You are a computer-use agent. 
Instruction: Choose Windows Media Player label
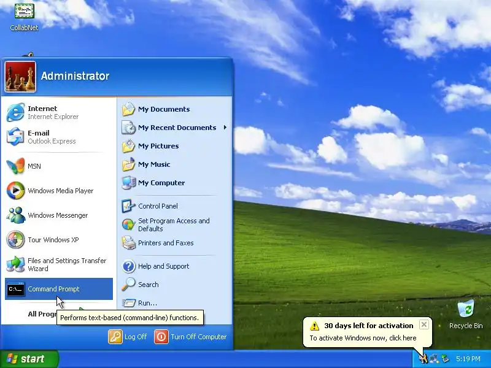pos(60,191)
